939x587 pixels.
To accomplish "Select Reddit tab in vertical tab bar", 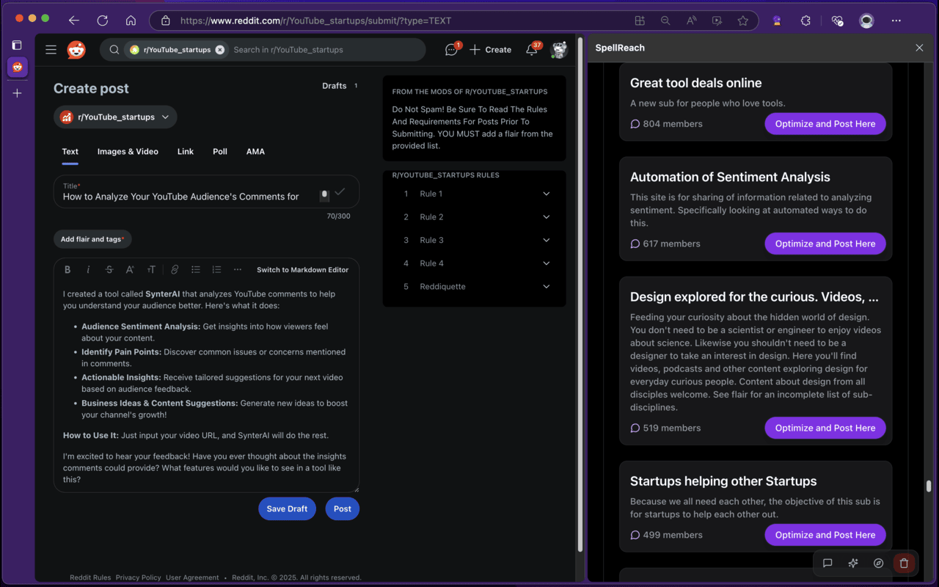I will tap(17, 67).
